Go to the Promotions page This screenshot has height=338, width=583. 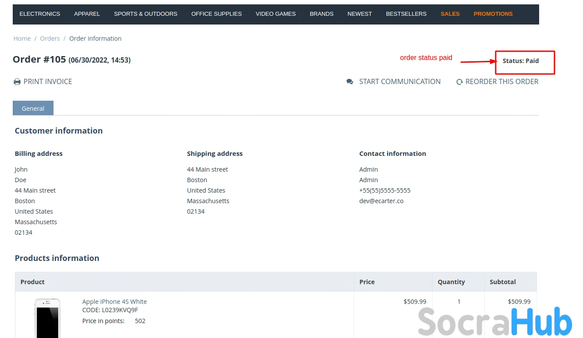493,14
